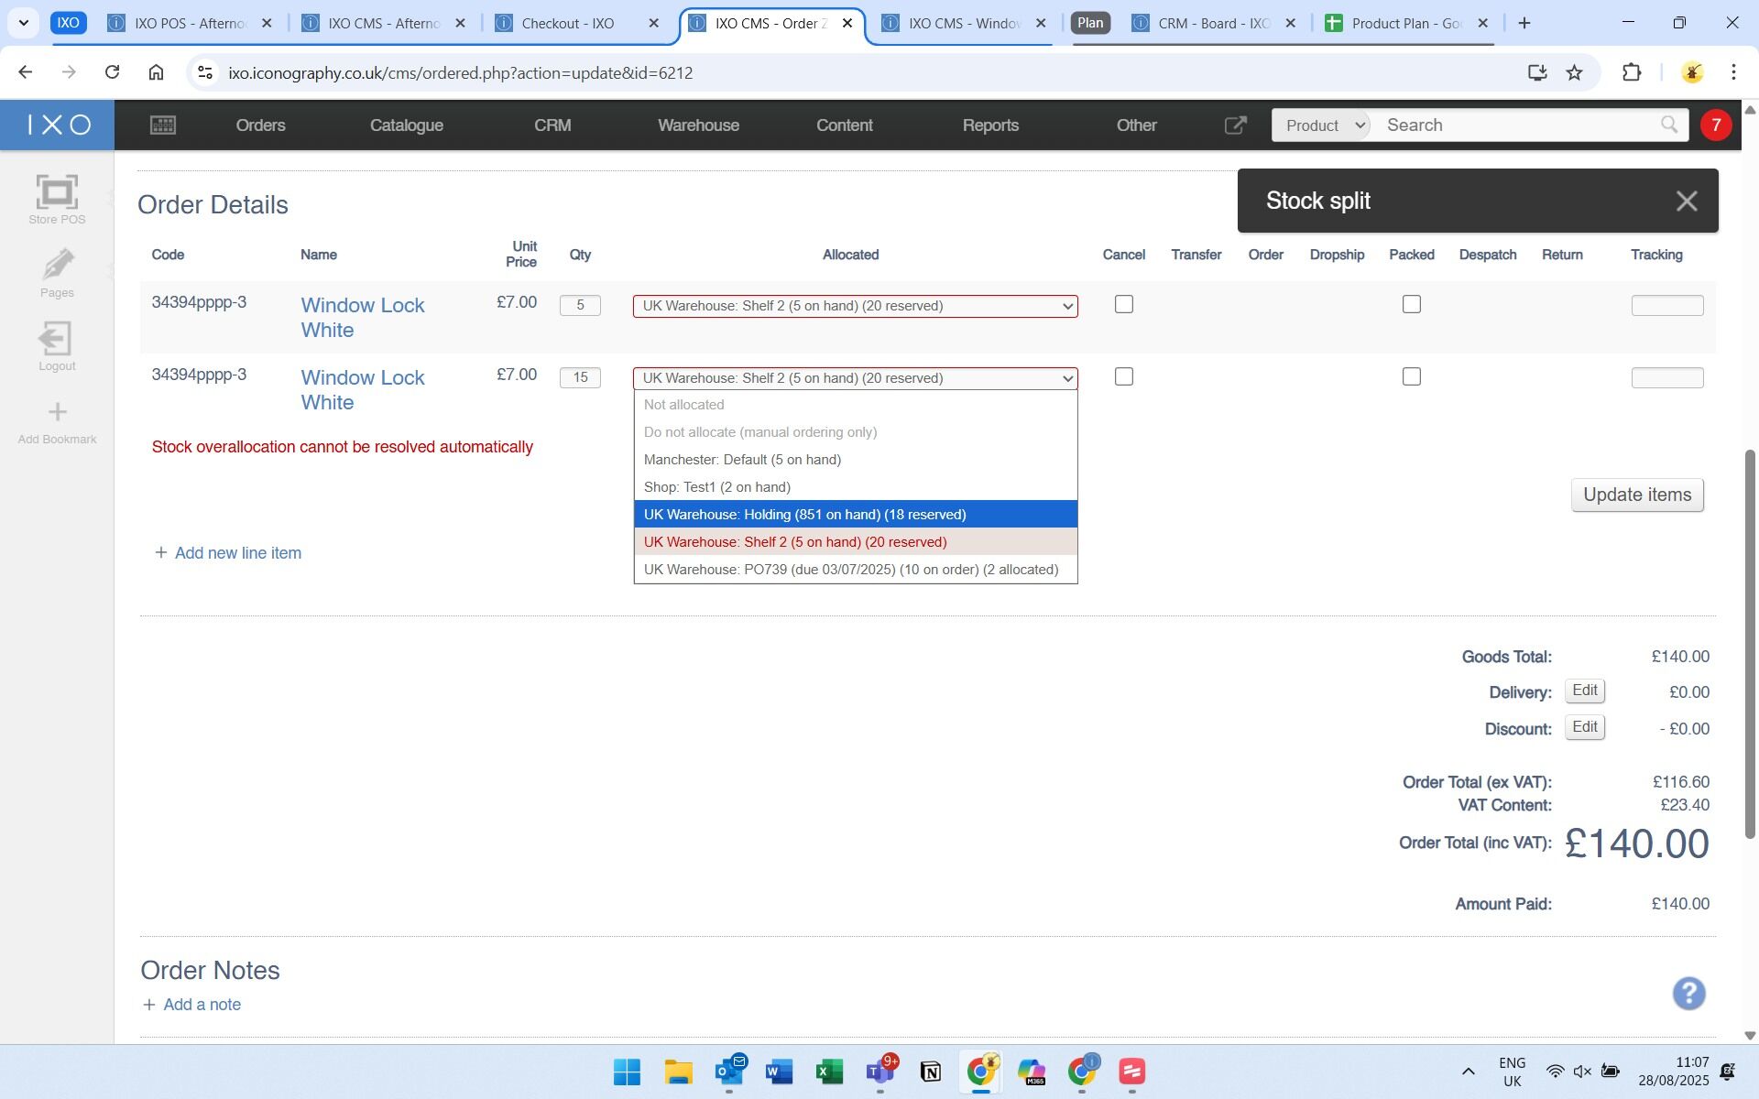Screen dimensions: 1759x1099
Task: Click the Add new line item link
Action: point(237,553)
